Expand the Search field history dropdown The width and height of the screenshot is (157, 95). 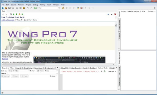point(57,73)
